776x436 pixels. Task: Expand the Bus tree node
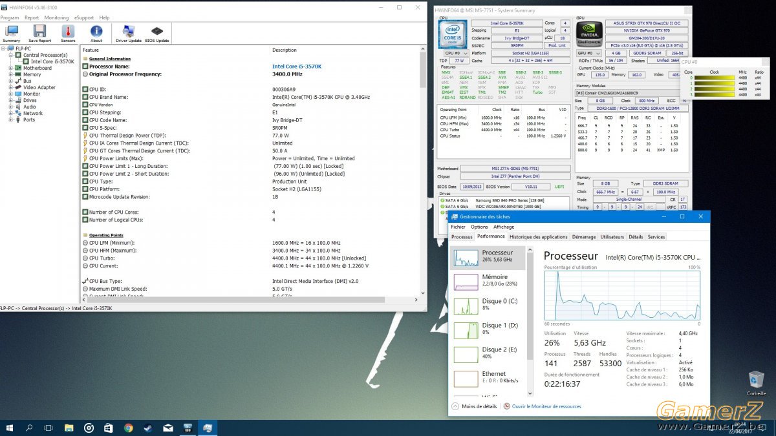click(x=10, y=81)
